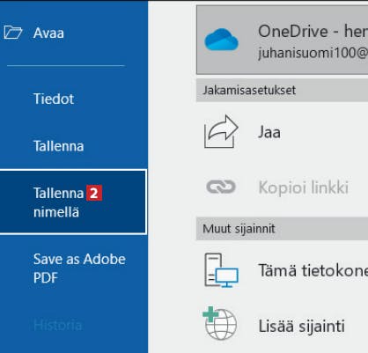Open the Tiedot section
This screenshot has width=368, height=353.
tap(54, 99)
